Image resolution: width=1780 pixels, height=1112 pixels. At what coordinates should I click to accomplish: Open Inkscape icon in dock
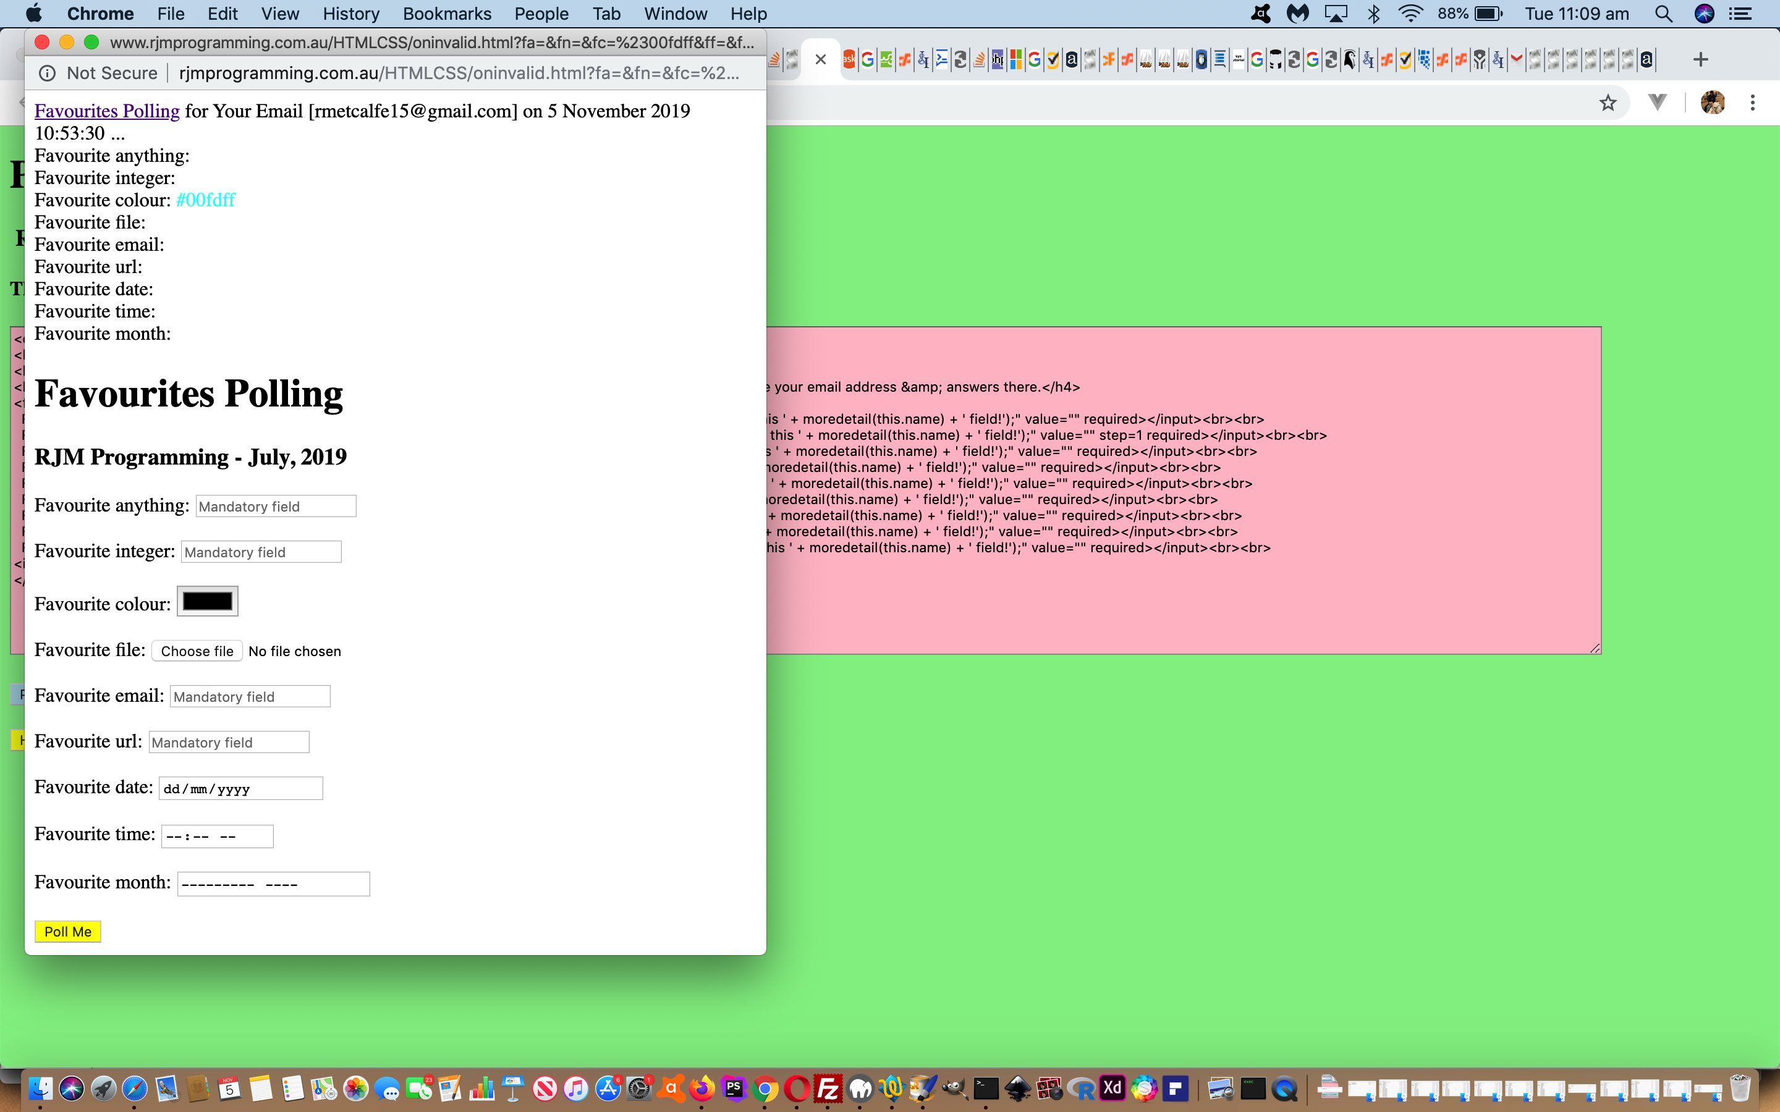click(x=1018, y=1089)
